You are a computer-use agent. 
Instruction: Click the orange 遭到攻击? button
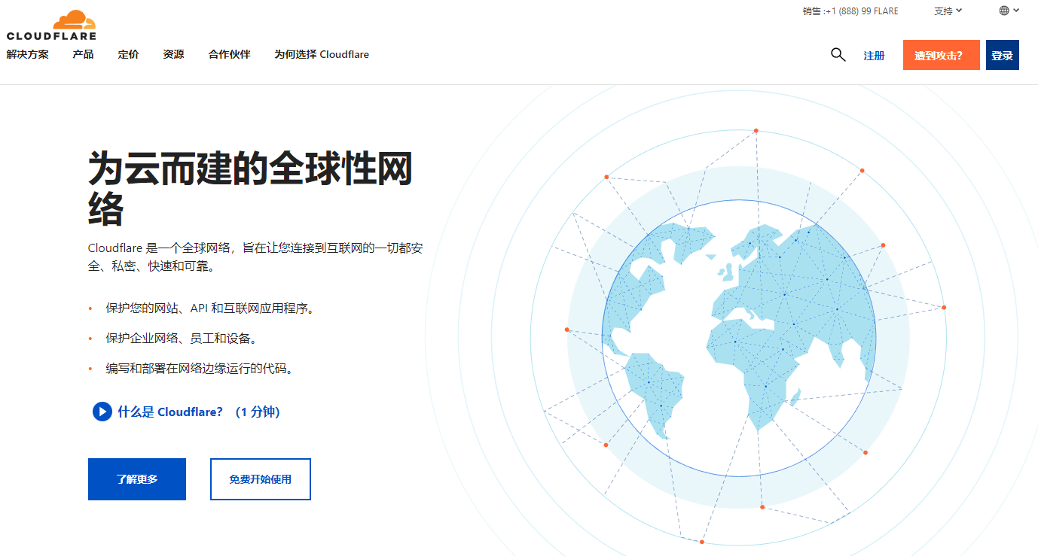pyautogui.click(x=942, y=55)
